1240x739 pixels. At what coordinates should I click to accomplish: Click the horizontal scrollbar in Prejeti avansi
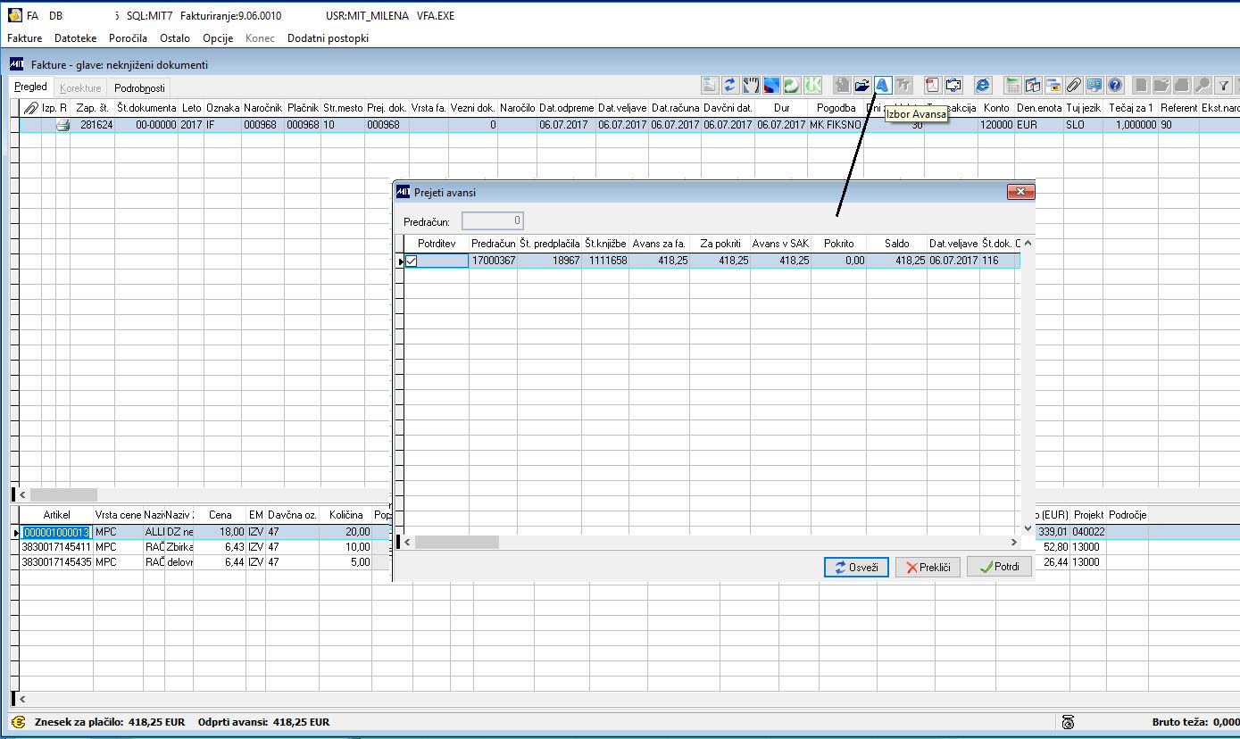click(711, 542)
